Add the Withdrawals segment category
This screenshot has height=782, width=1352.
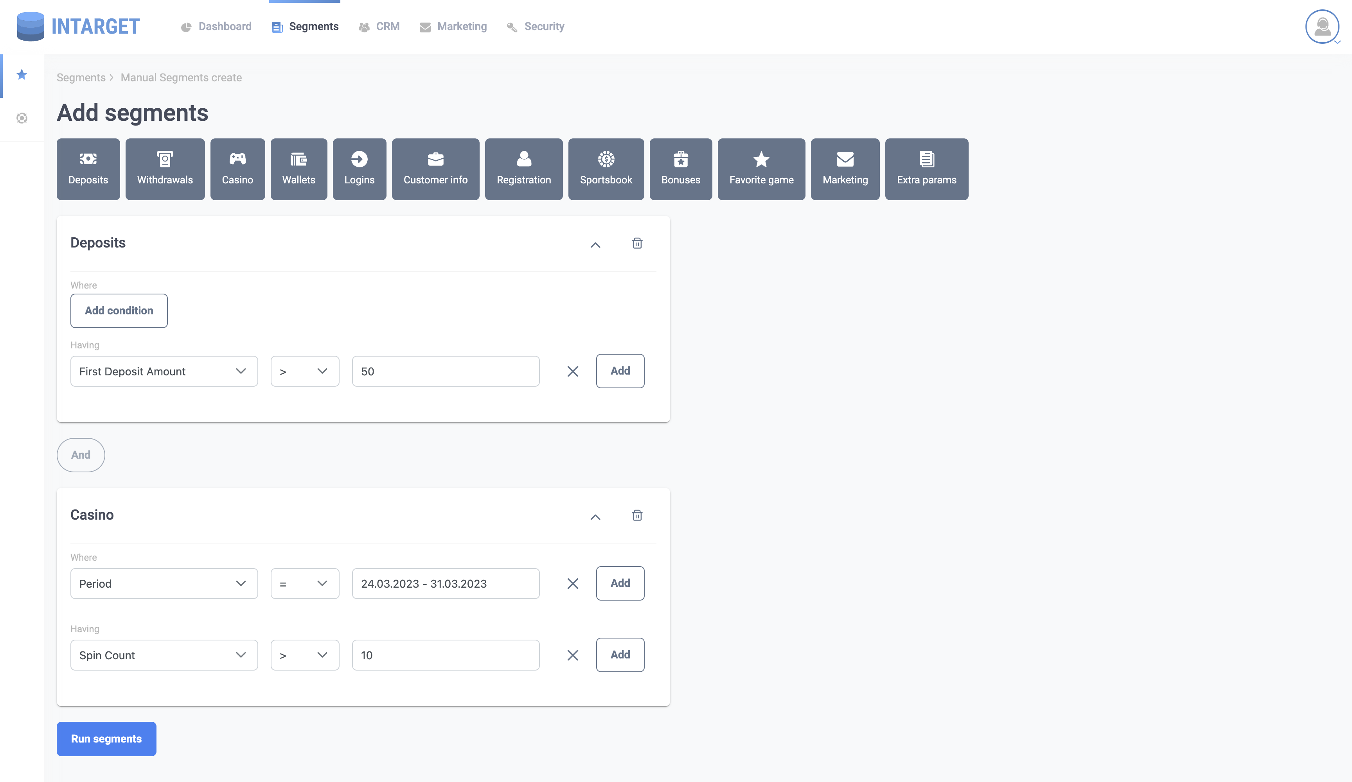click(x=165, y=169)
